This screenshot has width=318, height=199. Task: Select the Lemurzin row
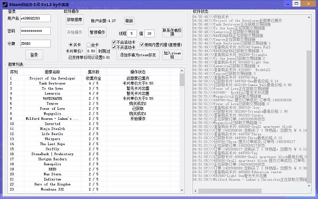94,93
